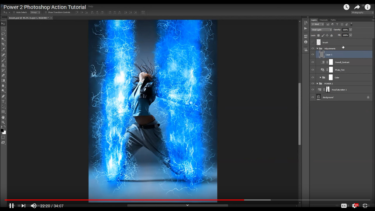Switch to the Paths panel tab
Screen dimensions: 375x211
point(333,20)
